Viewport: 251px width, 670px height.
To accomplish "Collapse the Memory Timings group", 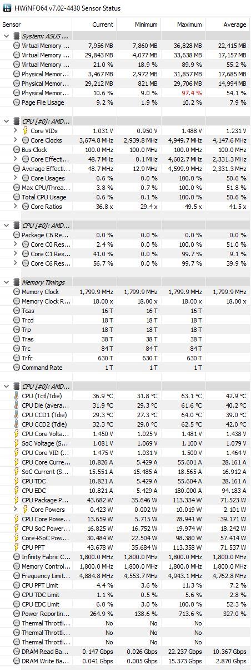I will click(6, 282).
